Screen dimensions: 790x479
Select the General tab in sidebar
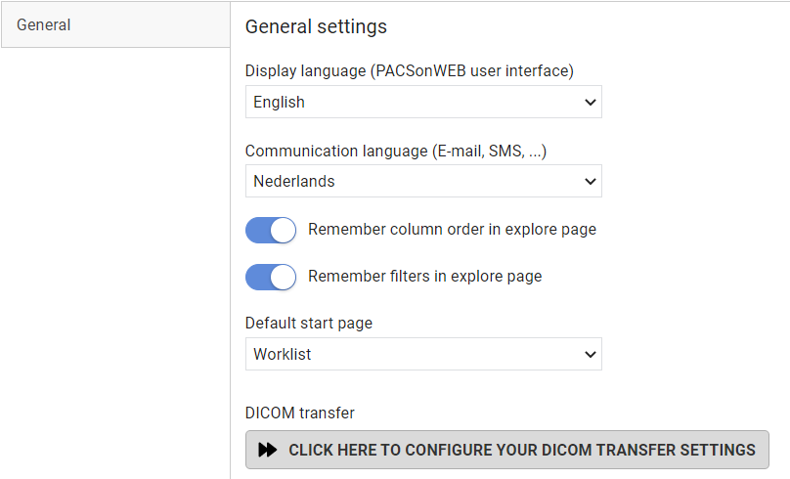coord(116,24)
